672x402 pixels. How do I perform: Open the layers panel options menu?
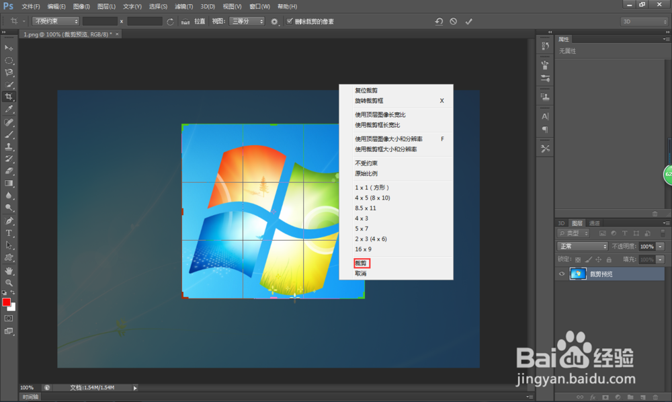665,223
